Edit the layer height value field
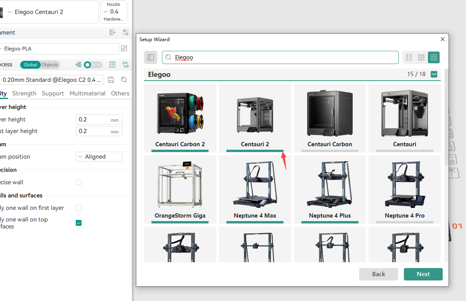The width and height of the screenshot is (466, 301). 99,119
